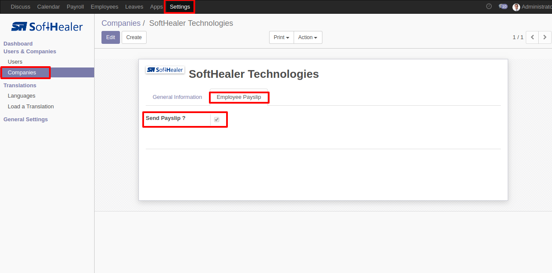
Task: Click the Edit button
Action: point(110,37)
